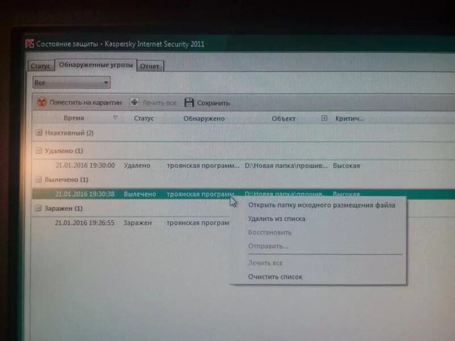Click the Сохранить toolbar button
Screen dimensions: 455x341
(x=207, y=103)
